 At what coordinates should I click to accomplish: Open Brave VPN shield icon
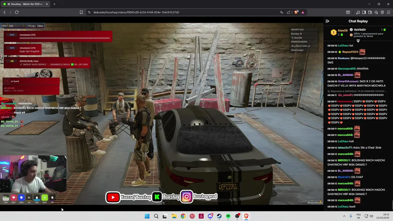pos(382,12)
